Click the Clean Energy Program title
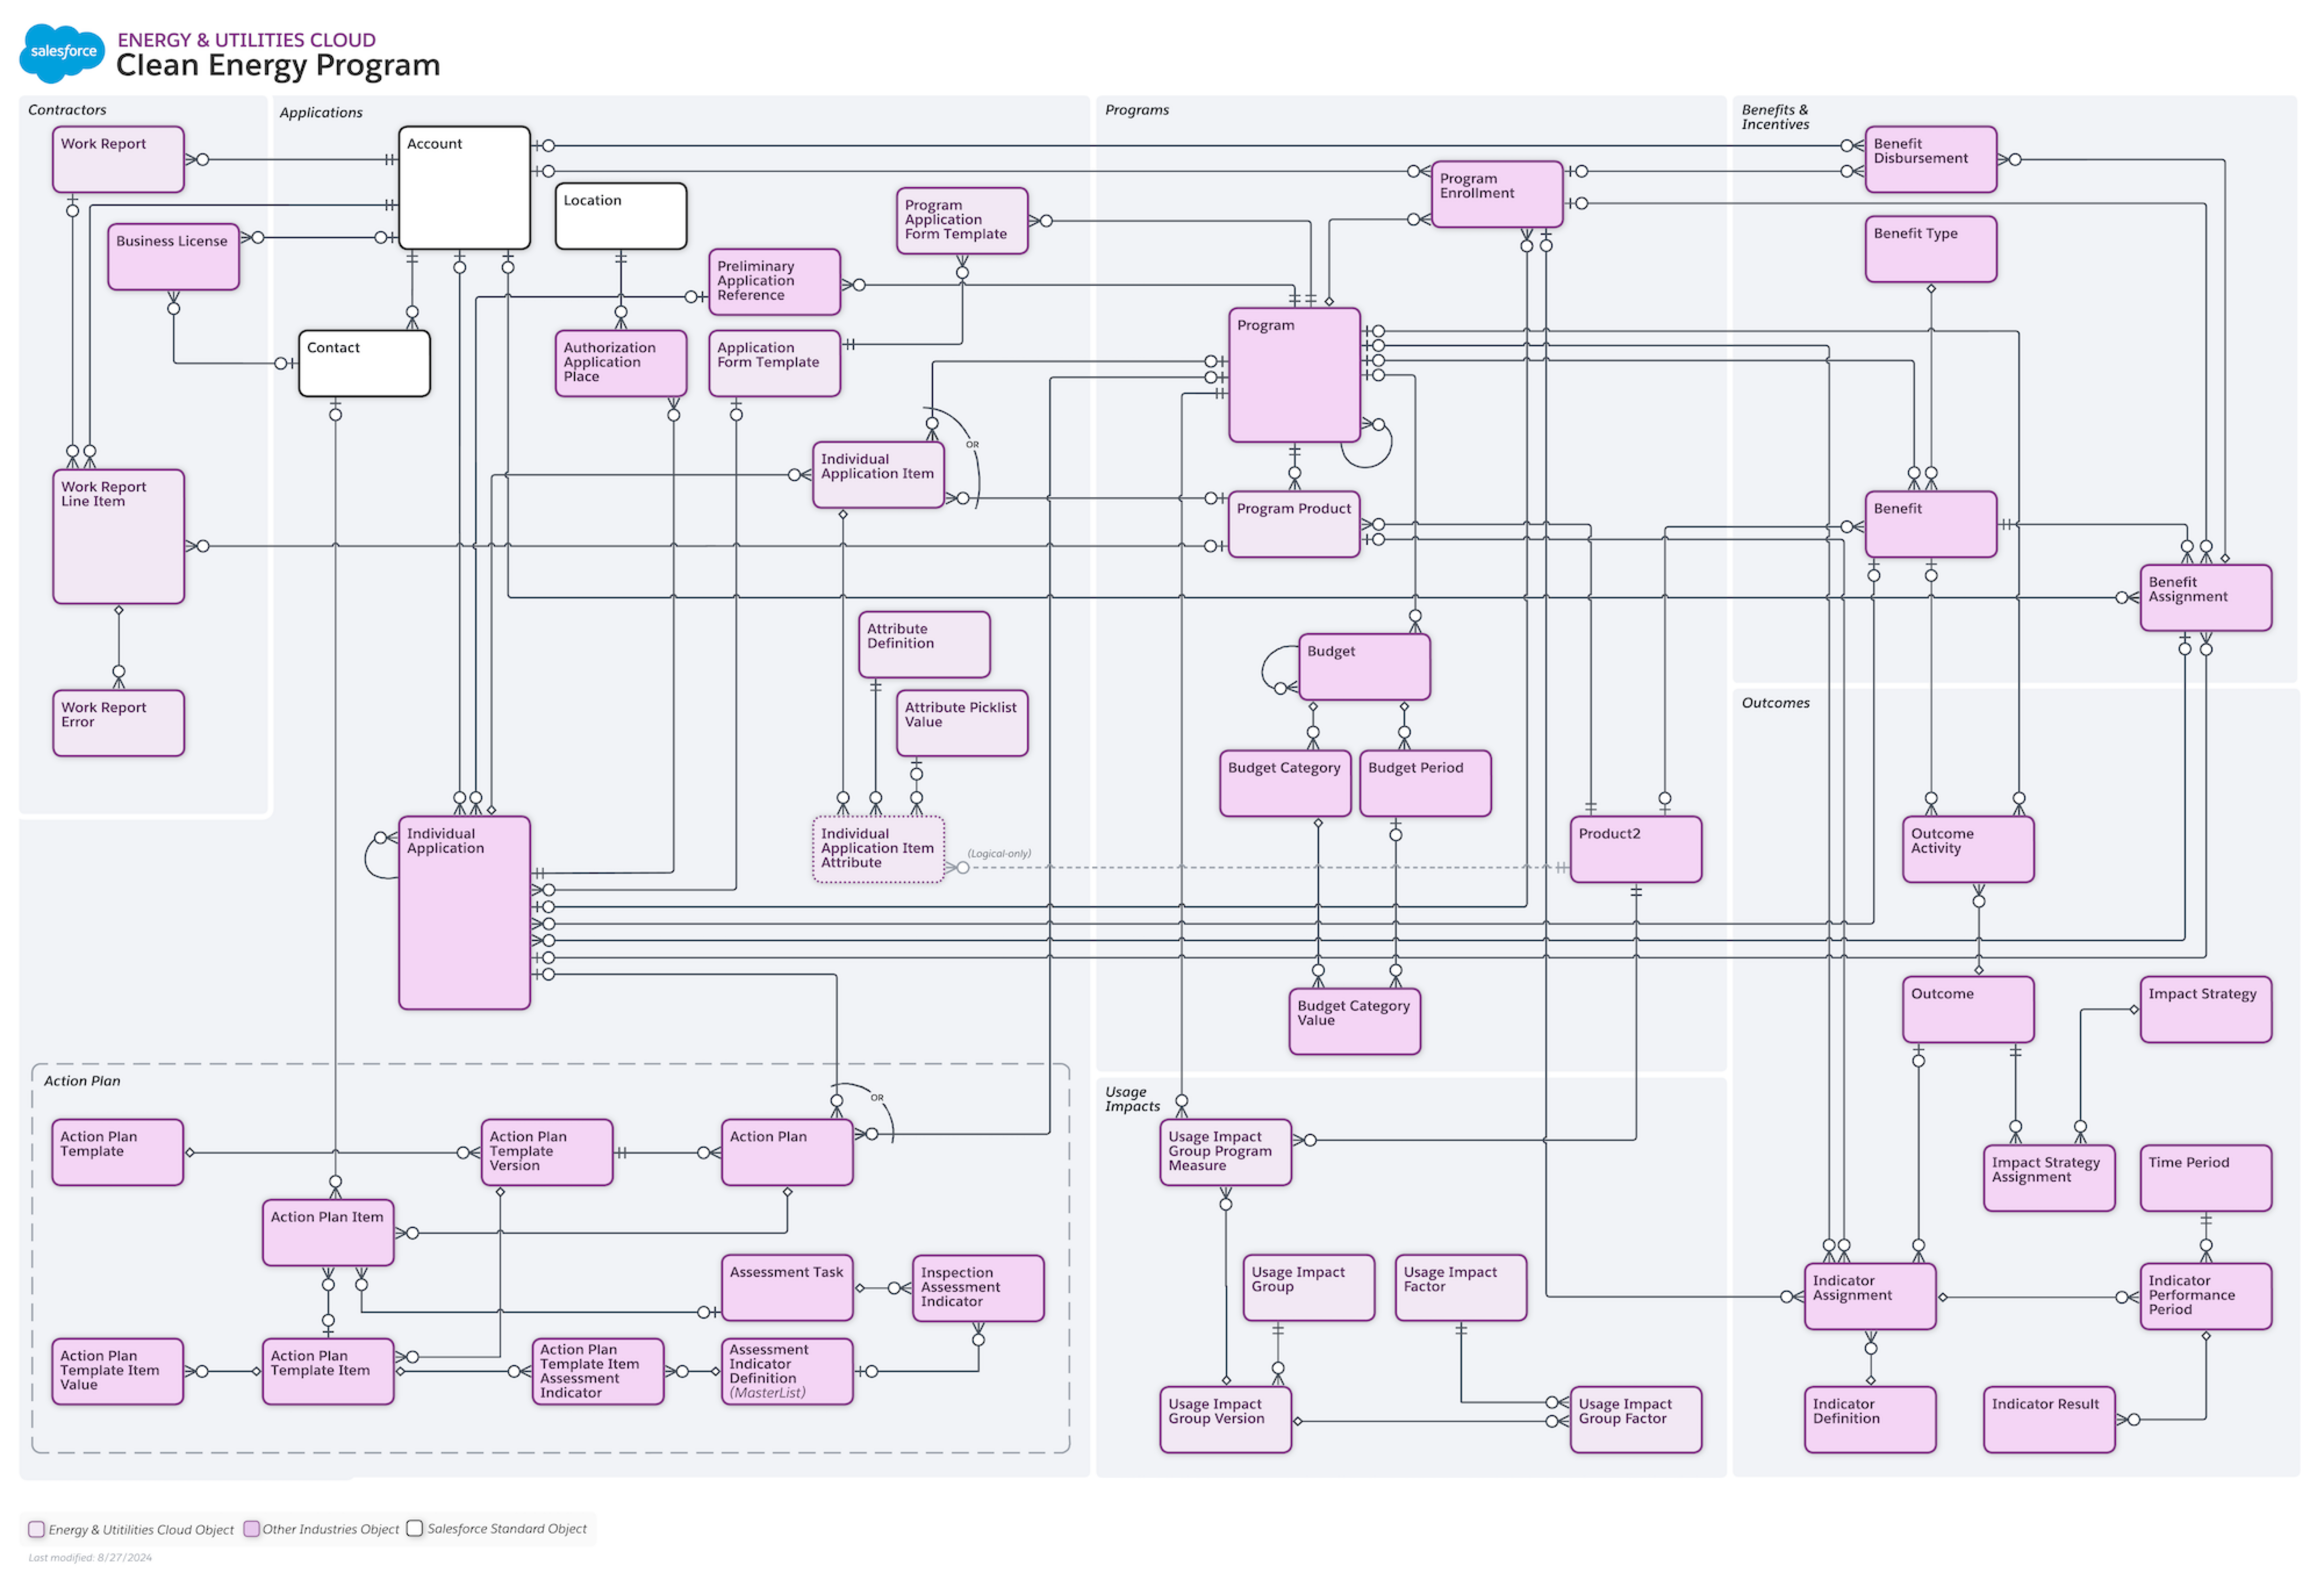This screenshot has width=2324, height=1580. point(278,66)
